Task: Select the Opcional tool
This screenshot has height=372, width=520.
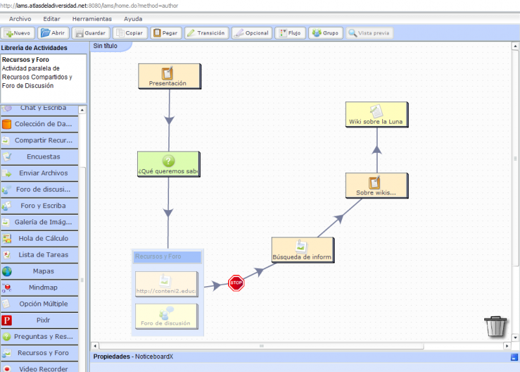Action: 252,33
